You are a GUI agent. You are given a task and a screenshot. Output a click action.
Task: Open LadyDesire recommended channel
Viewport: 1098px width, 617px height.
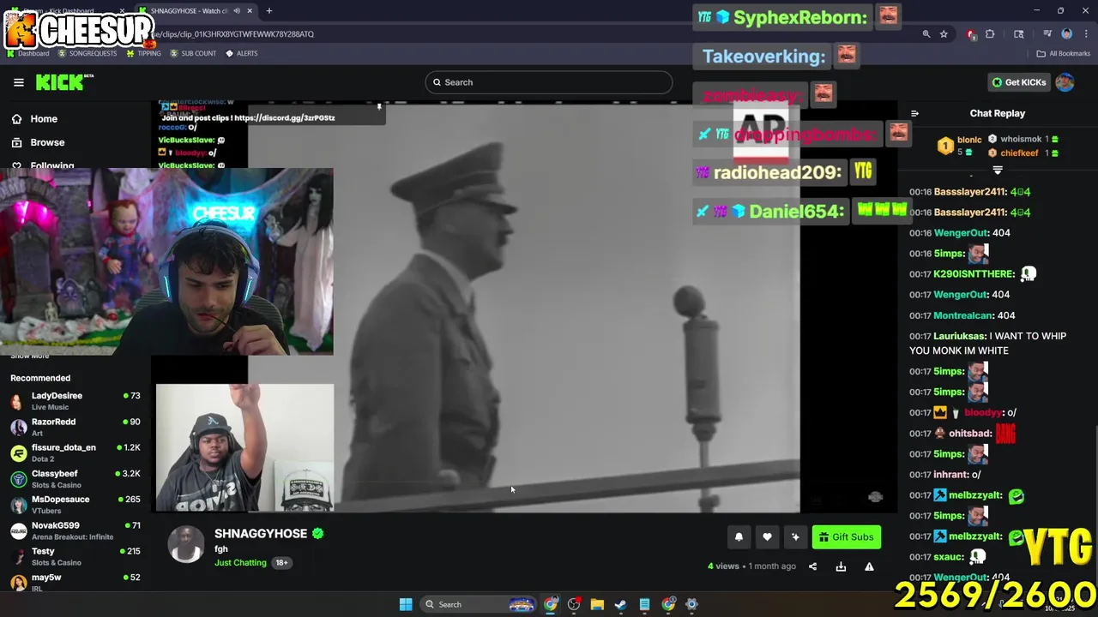point(75,400)
